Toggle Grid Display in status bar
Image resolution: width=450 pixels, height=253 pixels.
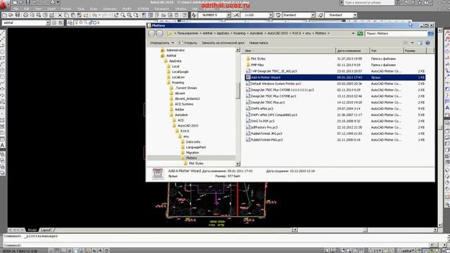click(56, 251)
